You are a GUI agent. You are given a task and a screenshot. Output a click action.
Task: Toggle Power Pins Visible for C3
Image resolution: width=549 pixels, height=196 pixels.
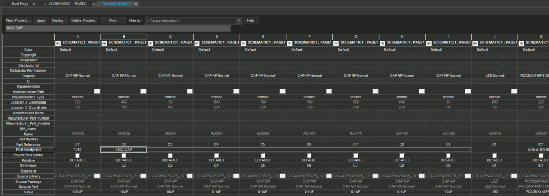click(170, 155)
